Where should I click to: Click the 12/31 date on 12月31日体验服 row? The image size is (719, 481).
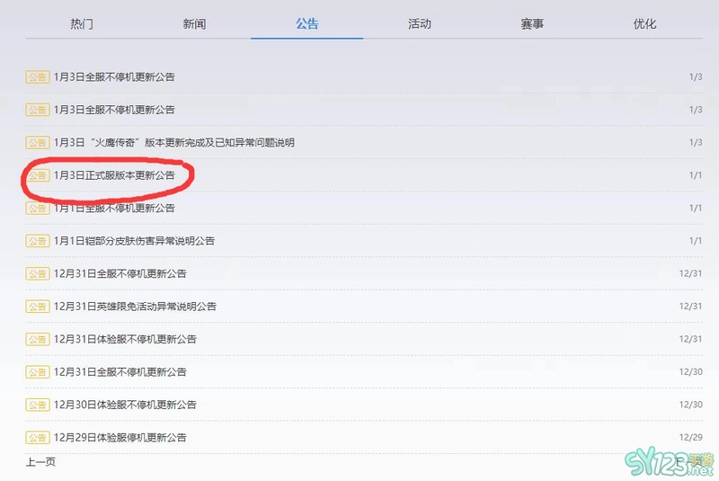click(x=690, y=339)
